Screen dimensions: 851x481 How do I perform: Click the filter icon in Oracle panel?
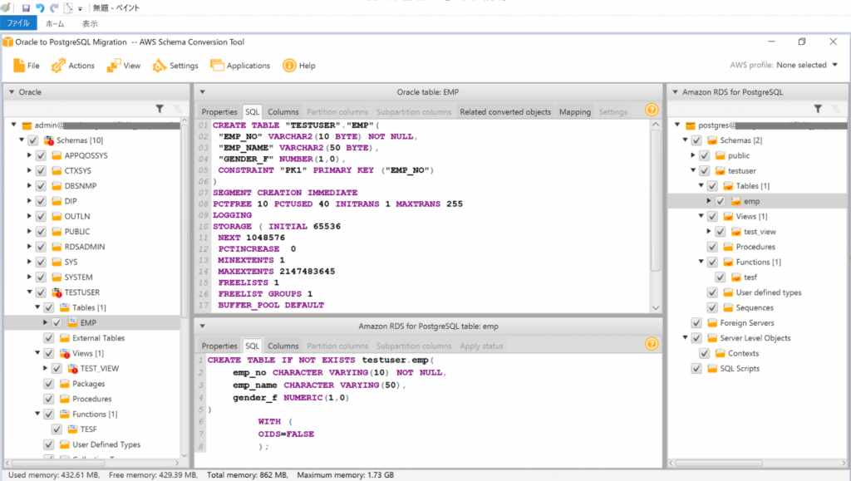pyautogui.click(x=160, y=109)
